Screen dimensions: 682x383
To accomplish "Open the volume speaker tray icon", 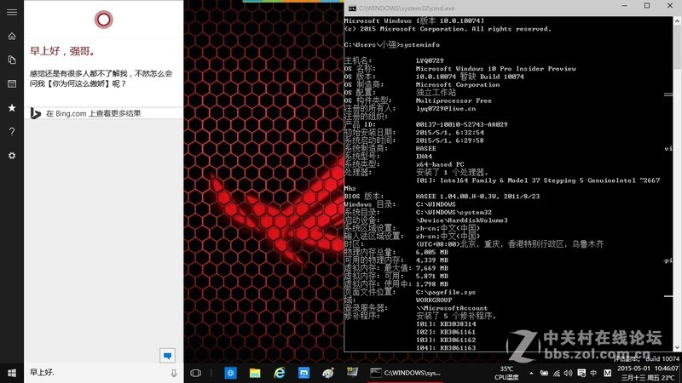I will coord(568,373).
